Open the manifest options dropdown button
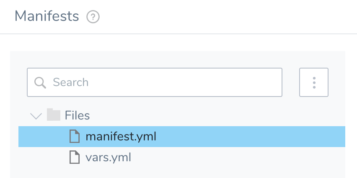This screenshot has width=357, height=178. 314,82
